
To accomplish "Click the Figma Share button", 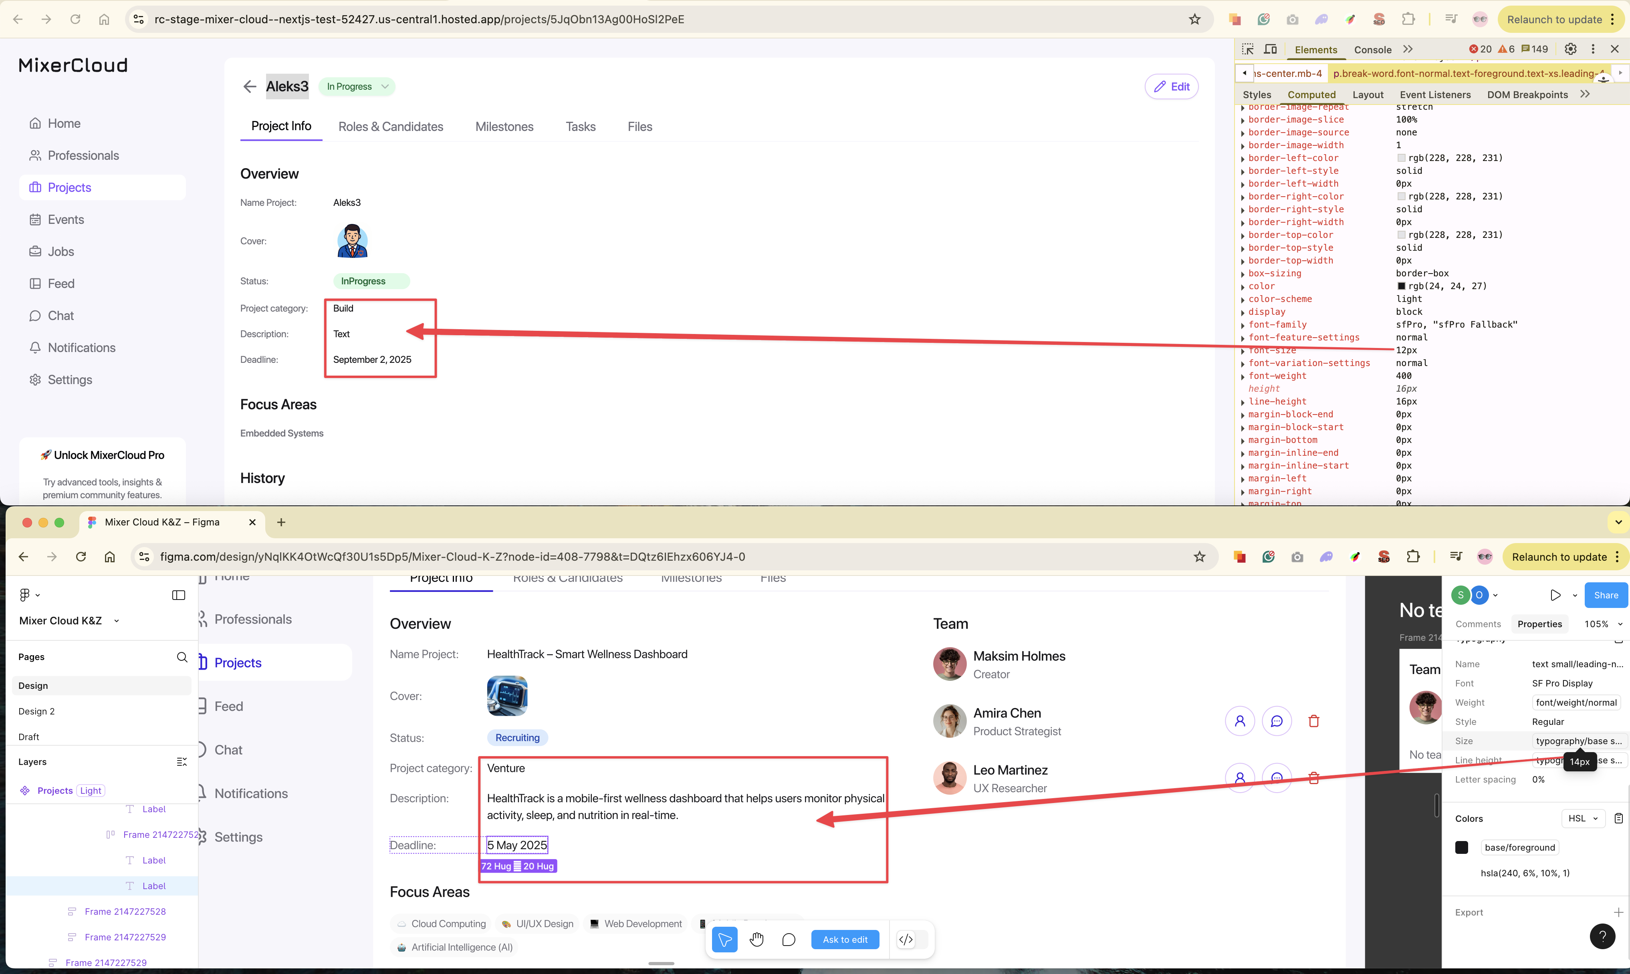I will pyautogui.click(x=1606, y=595).
